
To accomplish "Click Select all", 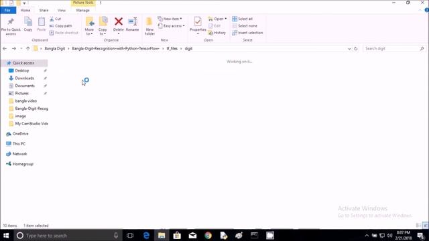I will 243,19.
